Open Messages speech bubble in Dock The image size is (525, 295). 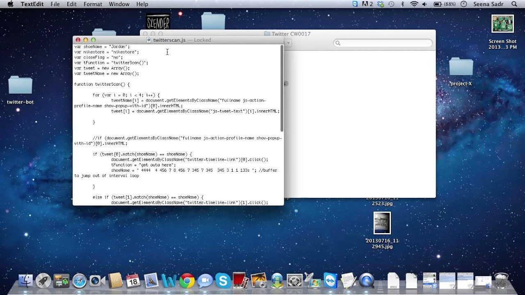click(205, 281)
